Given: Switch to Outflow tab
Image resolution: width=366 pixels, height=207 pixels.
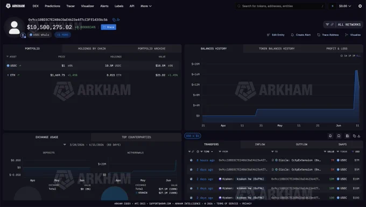Looking at the screenshot, I should pyautogui.click(x=301, y=144).
